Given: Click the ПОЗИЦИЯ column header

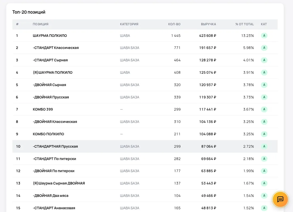Looking at the screenshot, I should point(40,24).
